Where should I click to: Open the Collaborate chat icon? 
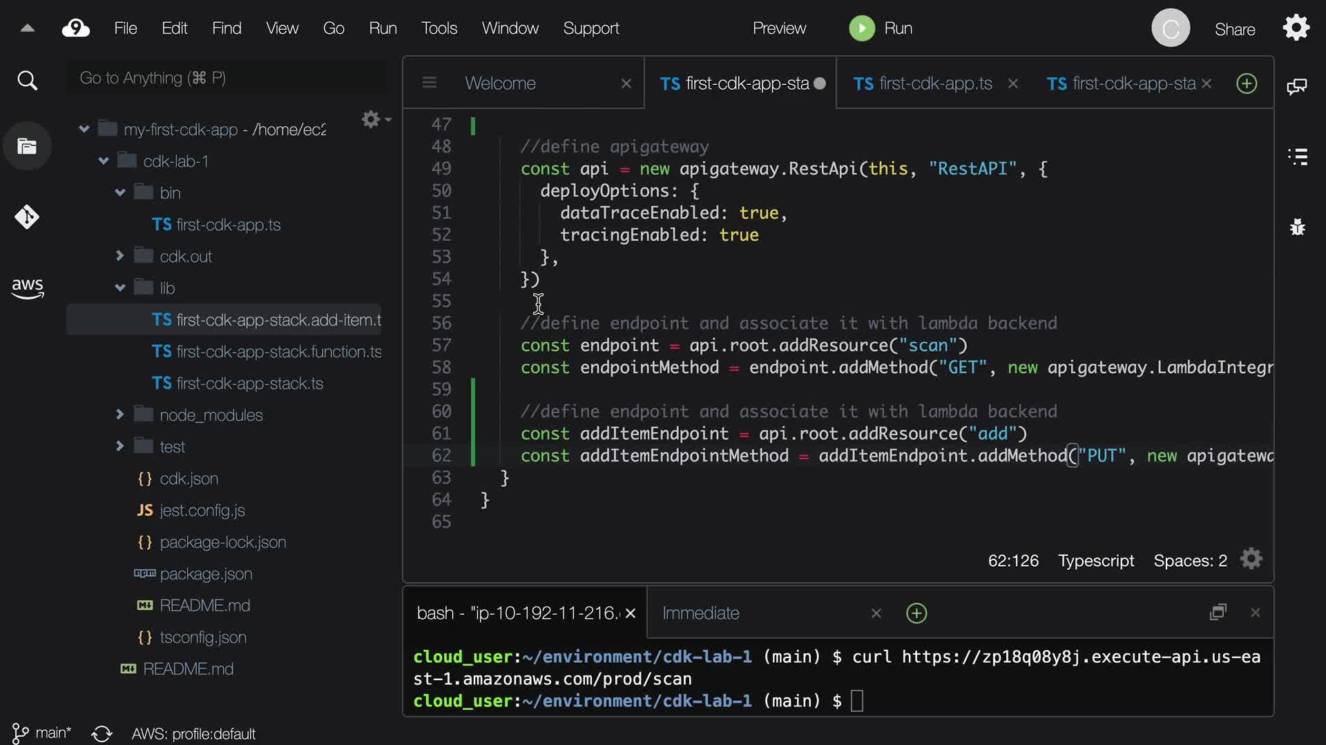coord(1297,86)
